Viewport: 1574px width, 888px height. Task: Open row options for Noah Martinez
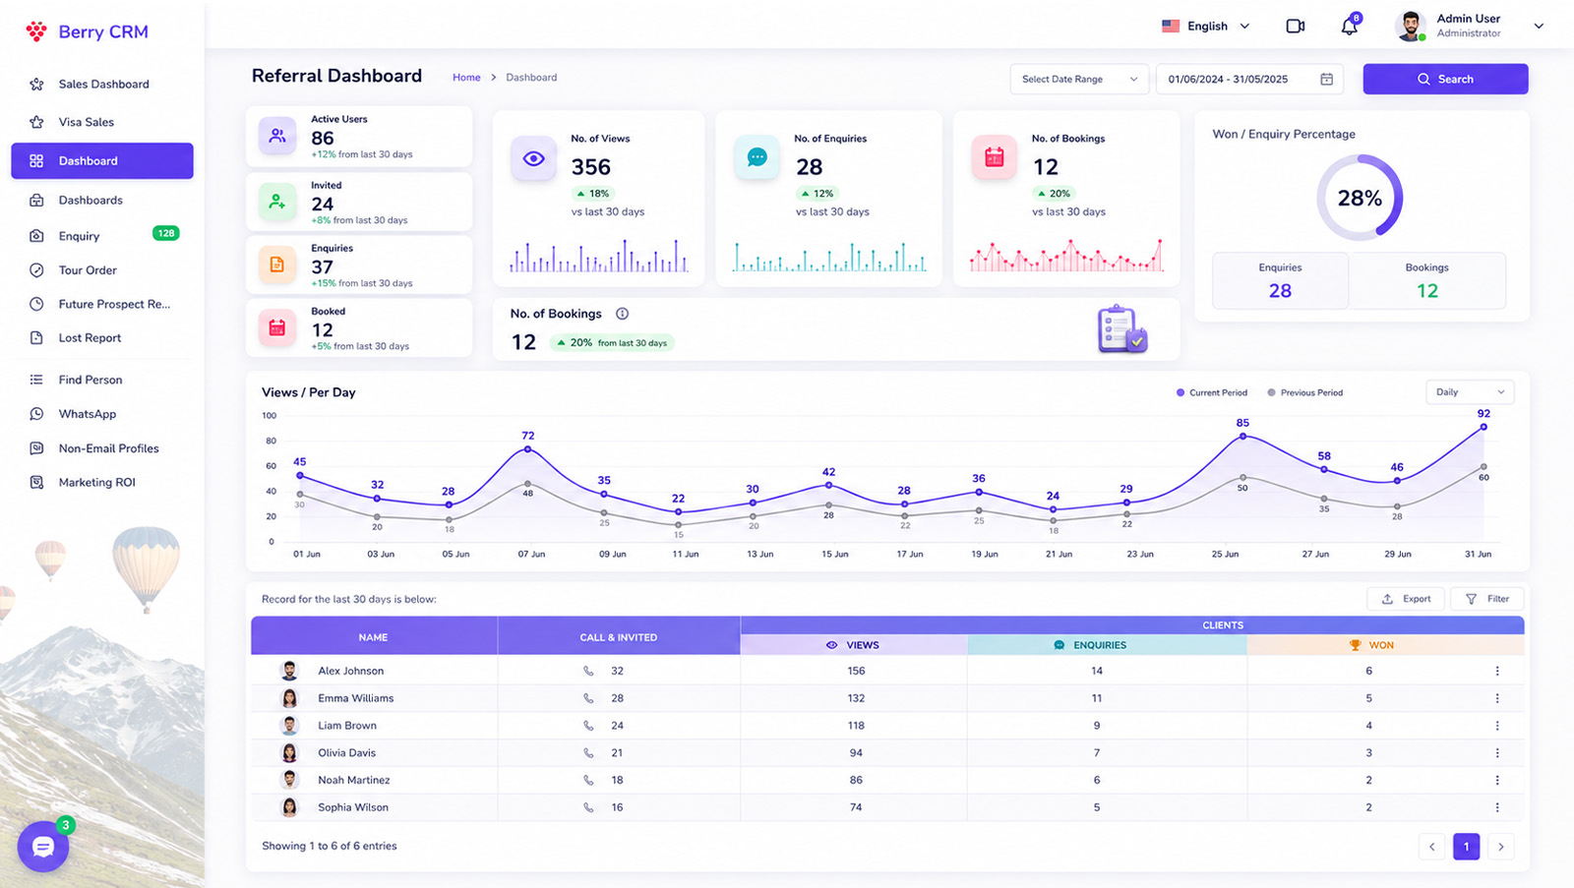pyautogui.click(x=1497, y=780)
